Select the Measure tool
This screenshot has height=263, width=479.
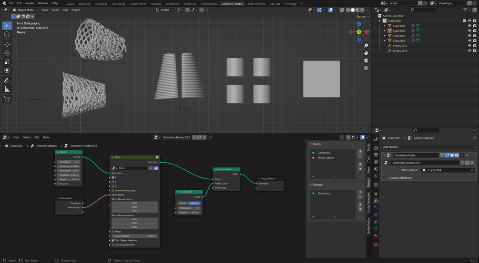tap(7, 89)
